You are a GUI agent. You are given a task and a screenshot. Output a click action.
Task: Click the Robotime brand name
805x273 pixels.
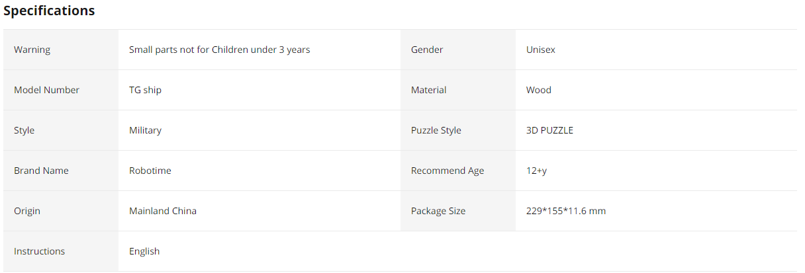click(x=150, y=171)
